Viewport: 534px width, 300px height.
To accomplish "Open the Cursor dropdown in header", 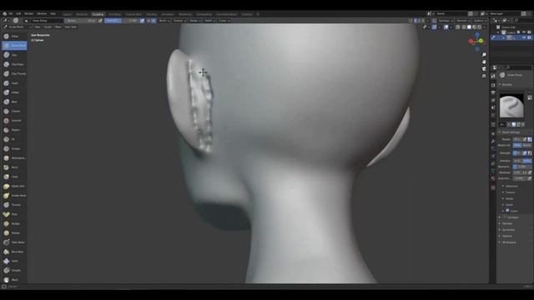I will [x=224, y=21].
